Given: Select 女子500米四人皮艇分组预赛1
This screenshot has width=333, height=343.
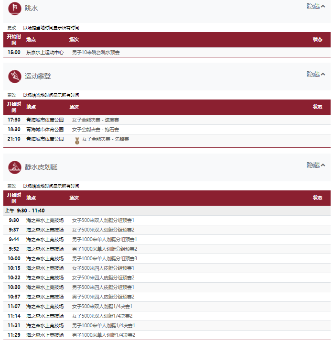Looking at the screenshot, I should [x=103, y=268].
